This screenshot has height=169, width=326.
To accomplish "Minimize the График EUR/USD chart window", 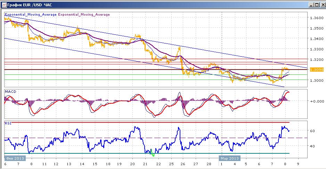I will (311, 5).
